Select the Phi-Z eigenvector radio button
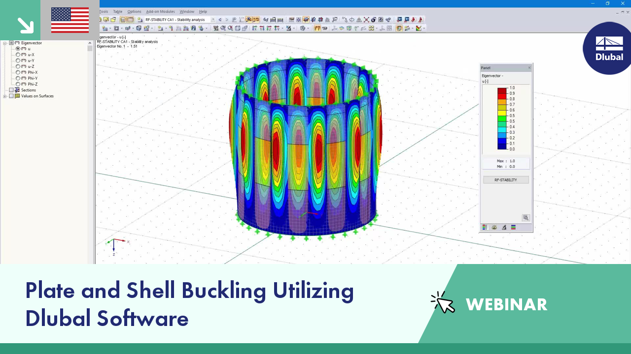Screen dimensions: 631x354 click(x=18, y=84)
